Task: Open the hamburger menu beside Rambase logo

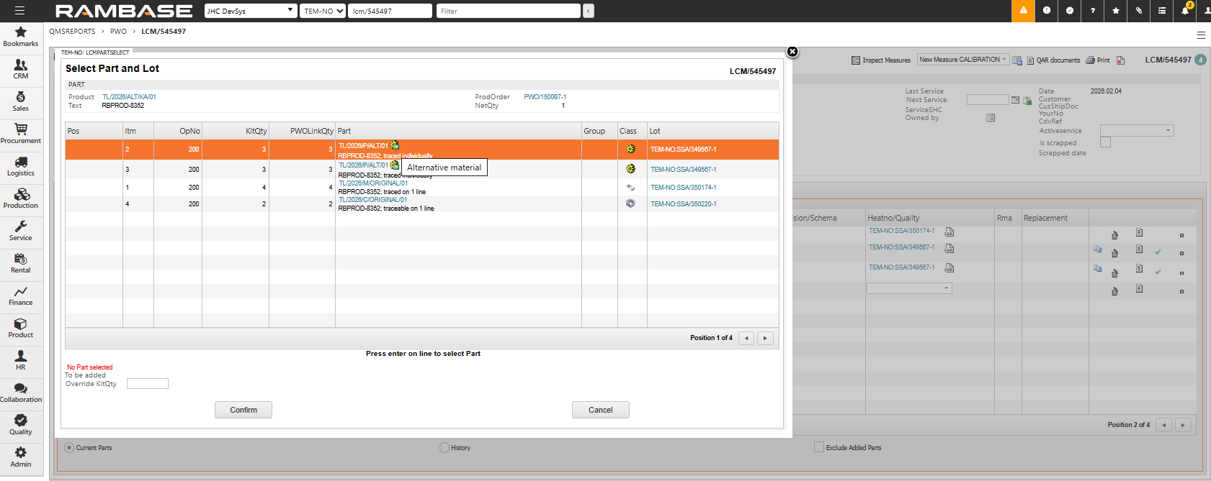Action: [19, 11]
